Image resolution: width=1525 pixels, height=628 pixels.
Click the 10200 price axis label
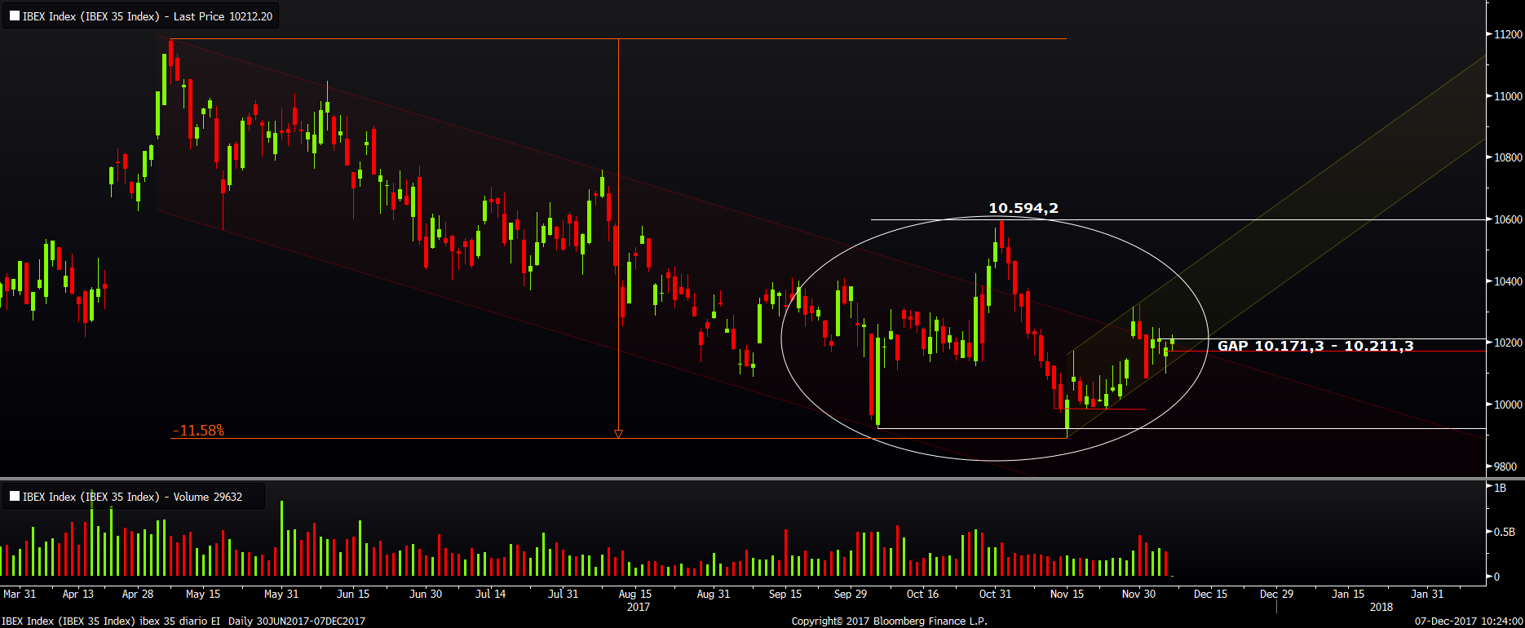(1508, 343)
